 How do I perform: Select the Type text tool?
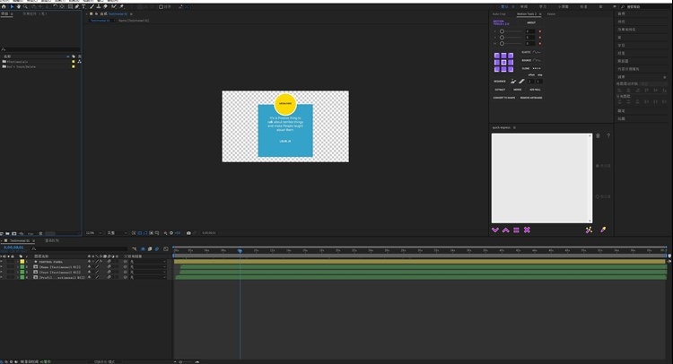pyautogui.click(x=83, y=7)
